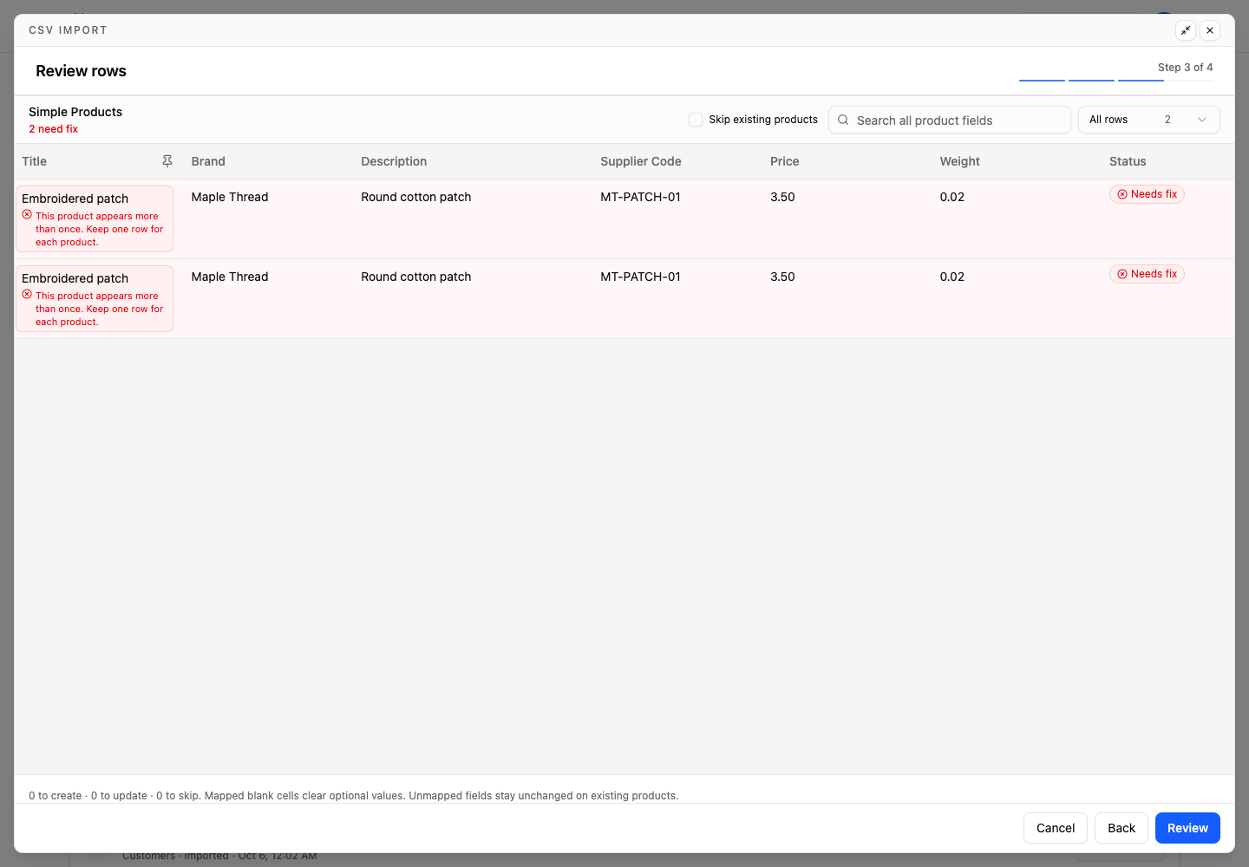The width and height of the screenshot is (1249, 867).
Task: Click the chevron on the All rows selector
Action: (1202, 120)
